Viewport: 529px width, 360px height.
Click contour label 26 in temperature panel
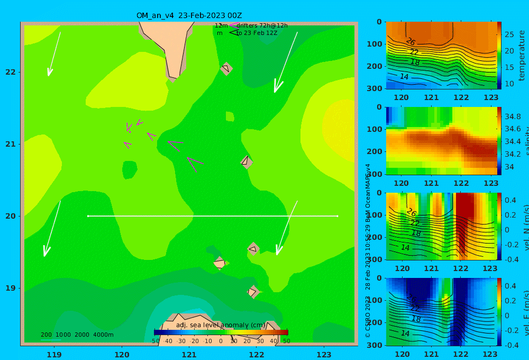coord(411,41)
